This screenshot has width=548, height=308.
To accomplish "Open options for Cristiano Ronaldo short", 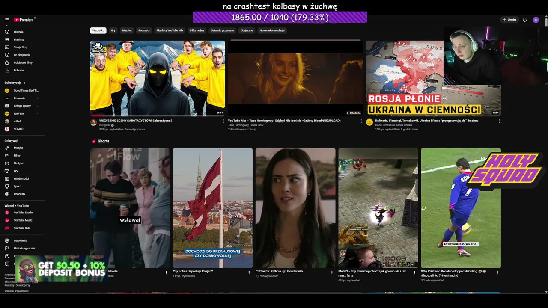I will 497,272.
